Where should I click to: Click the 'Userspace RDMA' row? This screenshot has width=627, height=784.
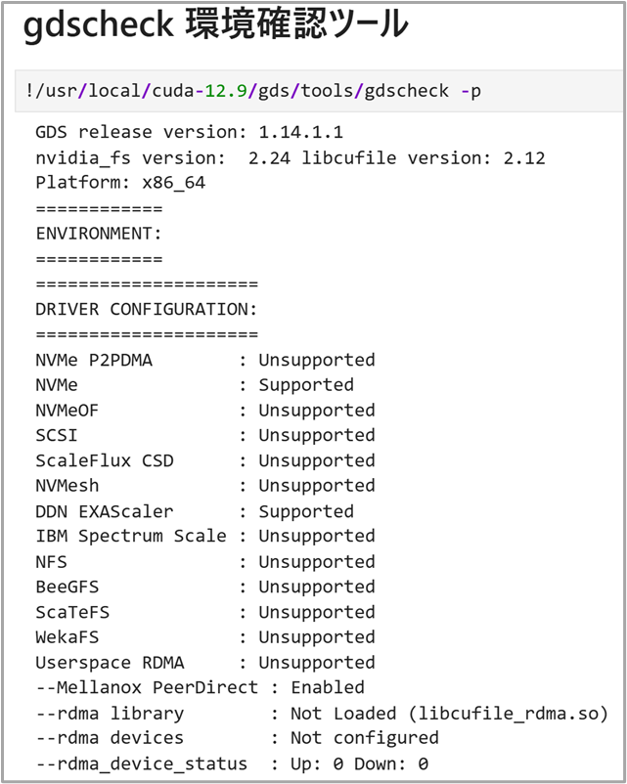coord(204,663)
